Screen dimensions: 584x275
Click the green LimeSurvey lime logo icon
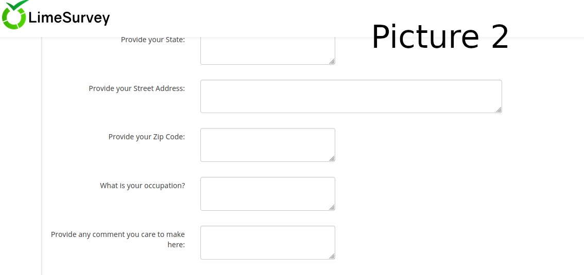point(14,15)
